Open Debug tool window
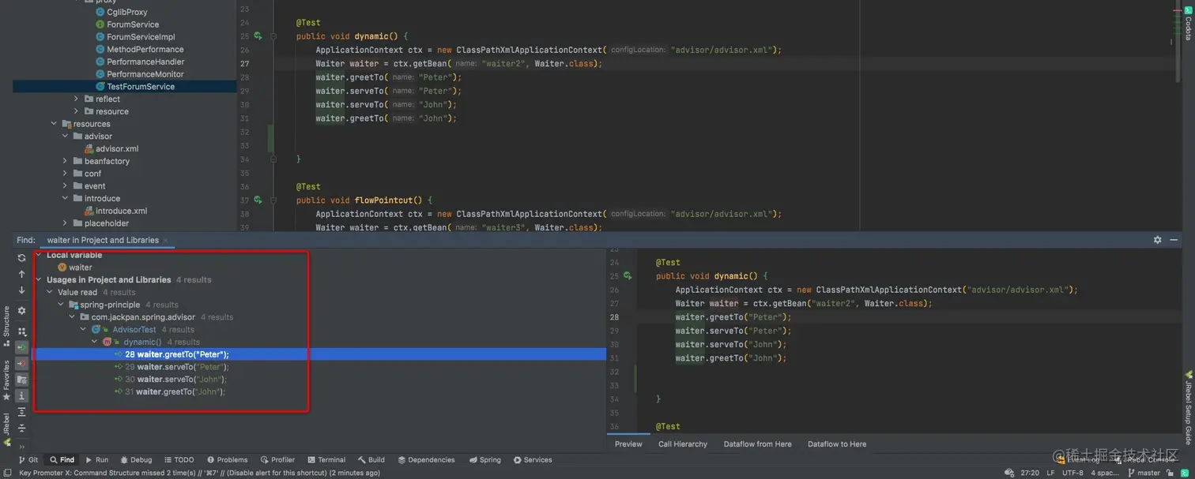Viewport: 1195px width, 479px height. pos(136,460)
